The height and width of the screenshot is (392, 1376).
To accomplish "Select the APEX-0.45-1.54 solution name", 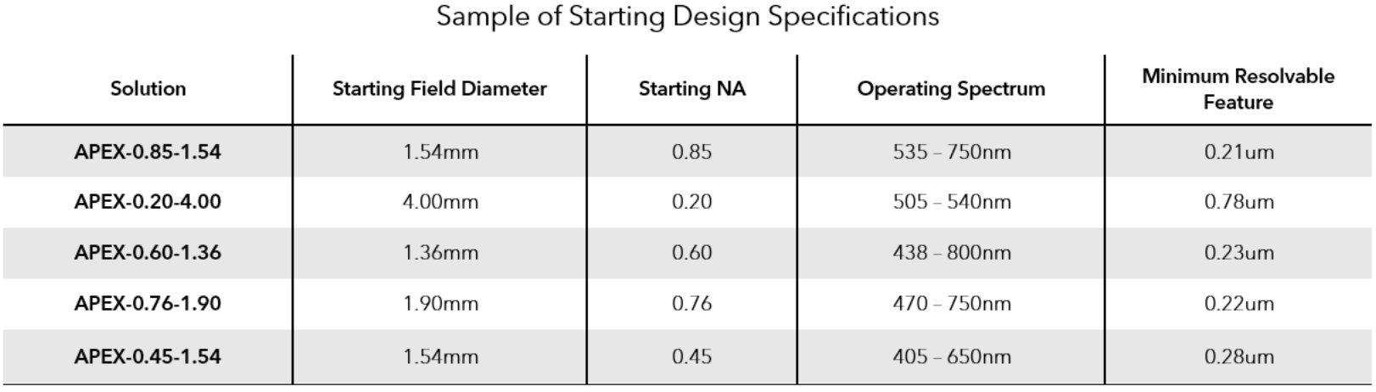I will (x=148, y=356).
